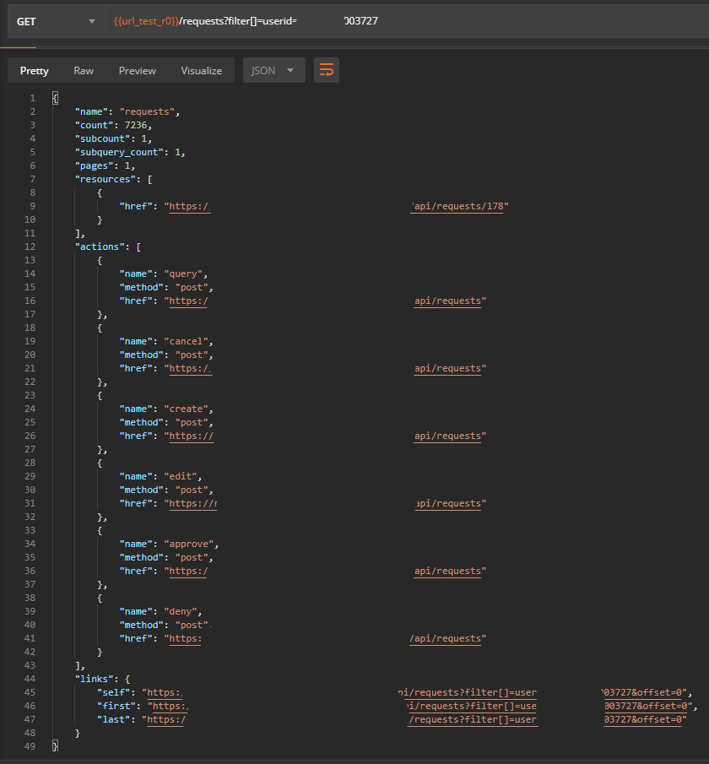Click the "name": "requests" value
The width and height of the screenshot is (709, 764).
point(147,111)
